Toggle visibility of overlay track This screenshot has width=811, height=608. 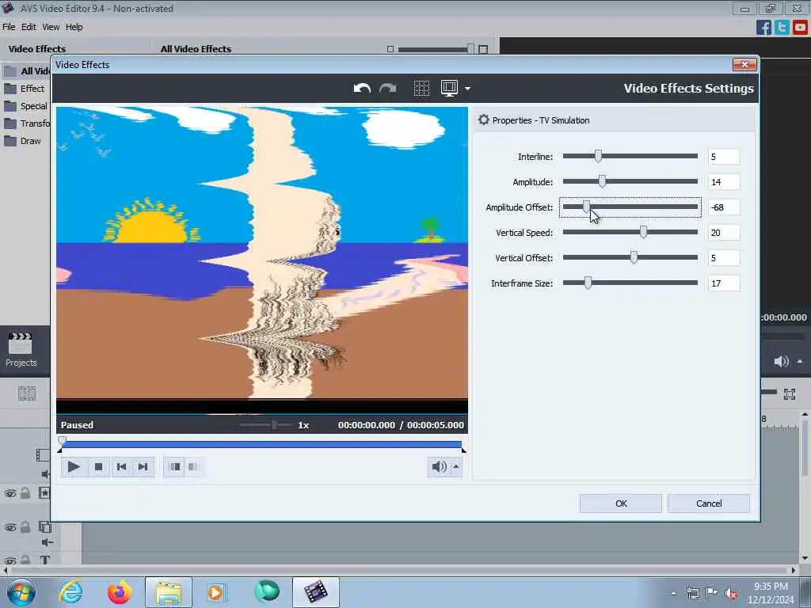(10, 528)
